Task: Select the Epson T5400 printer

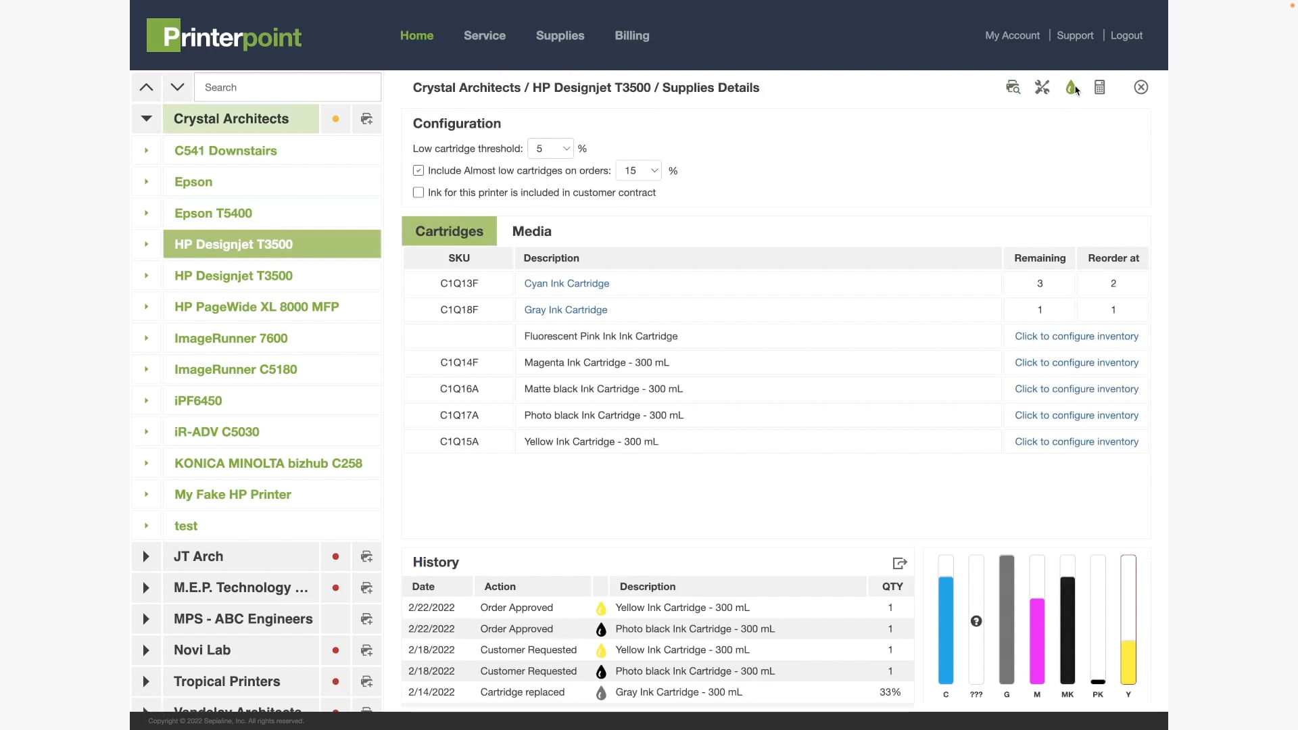Action: [x=272, y=214]
